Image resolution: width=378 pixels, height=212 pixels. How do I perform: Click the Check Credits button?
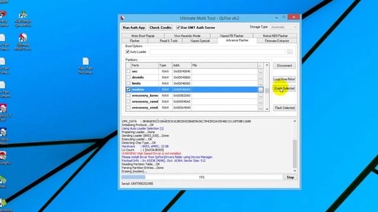[x=160, y=28]
